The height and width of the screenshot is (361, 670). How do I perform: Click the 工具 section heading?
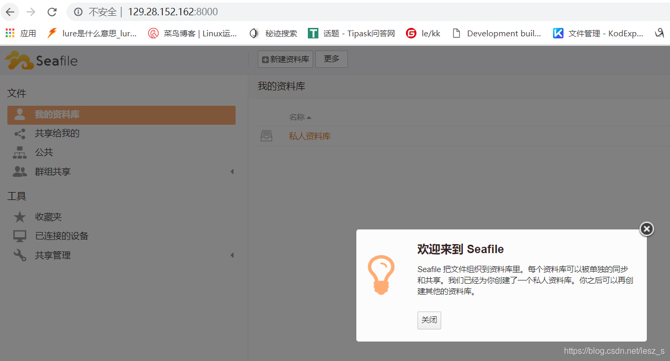pyautogui.click(x=17, y=196)
